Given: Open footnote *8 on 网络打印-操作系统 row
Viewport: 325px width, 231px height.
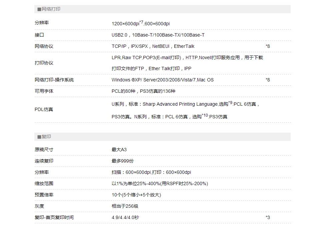Looking at the screenshot, I should tap(268, 80).
